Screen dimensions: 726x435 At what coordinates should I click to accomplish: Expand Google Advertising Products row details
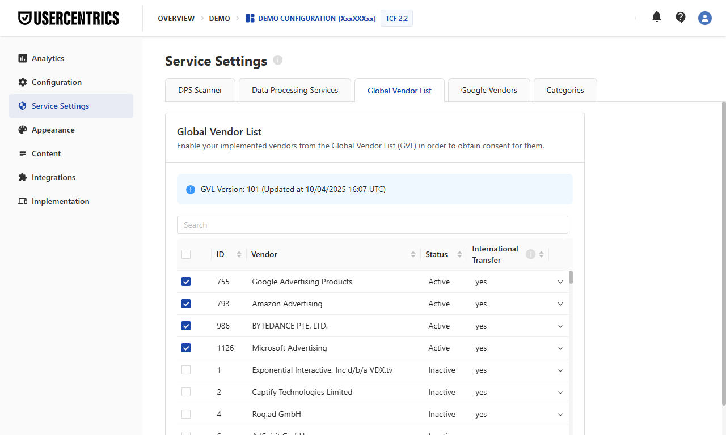[x=560, y=282]
